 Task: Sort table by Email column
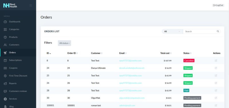click(123, 53)
